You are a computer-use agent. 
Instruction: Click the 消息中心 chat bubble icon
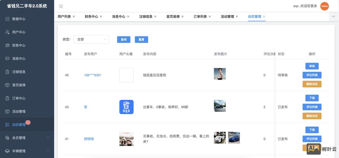coord(7,58)
